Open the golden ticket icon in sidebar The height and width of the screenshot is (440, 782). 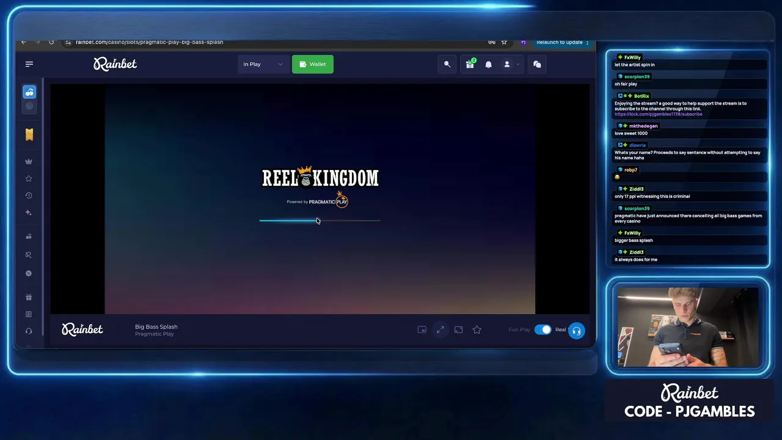pos(29,134)
